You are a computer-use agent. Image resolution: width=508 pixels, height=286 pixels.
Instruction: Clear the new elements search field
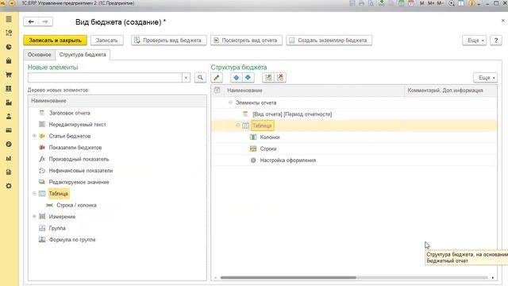tap(186, 78)
